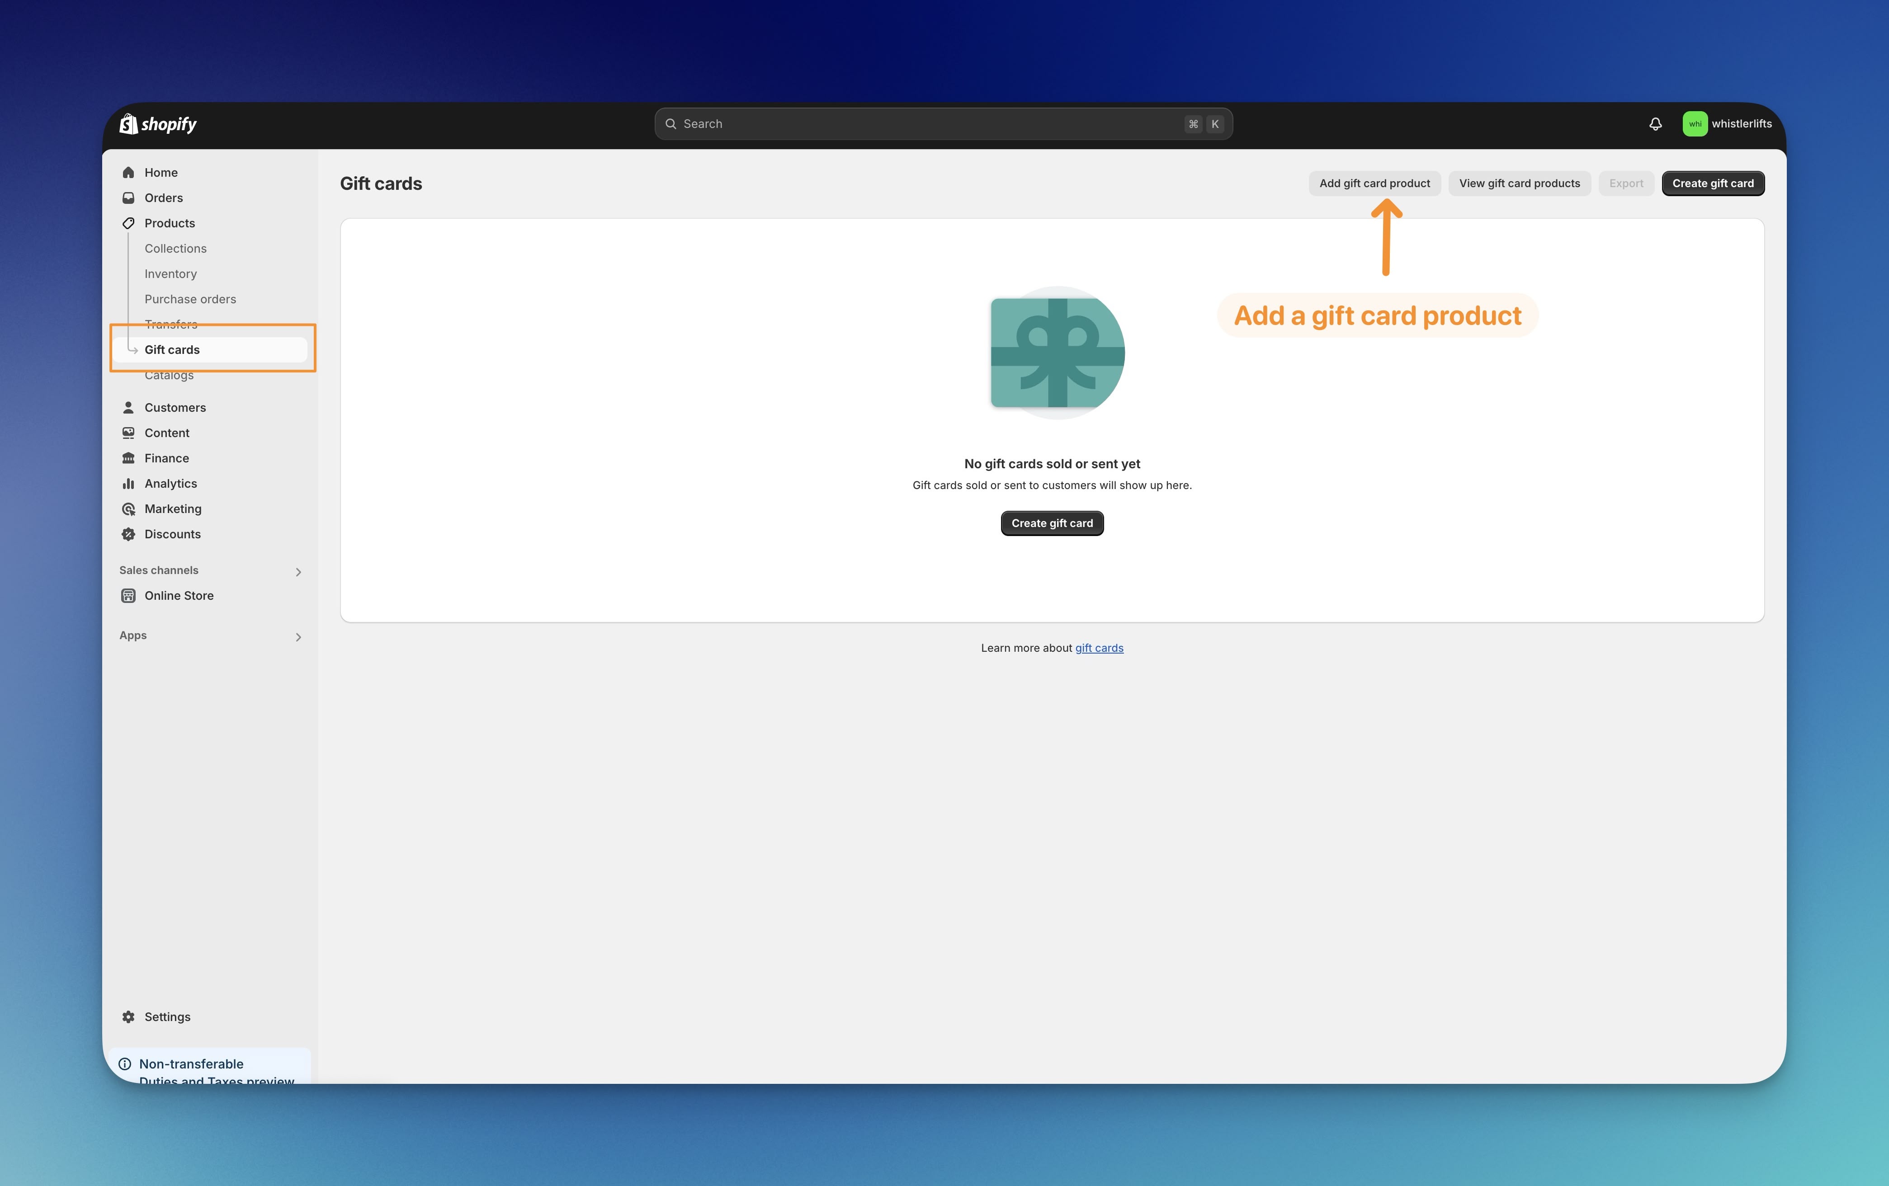Click View gift card products
The image size is (1889, 1186).
pos(1519,184)
